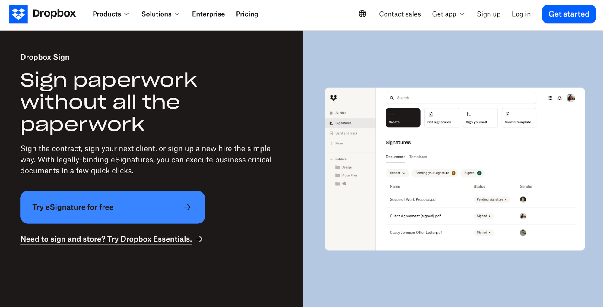Toggle the Signed filter chip
This screenshot has height=307, width=603.
472,173
